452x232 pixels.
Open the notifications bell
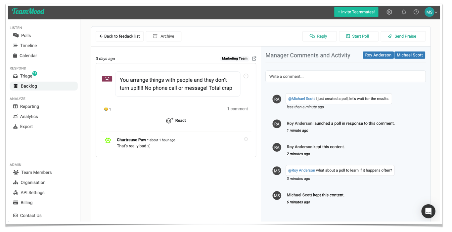(x=404, y=12)
